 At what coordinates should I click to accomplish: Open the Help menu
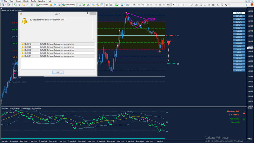pyautogui.click(x=50, y=1)
